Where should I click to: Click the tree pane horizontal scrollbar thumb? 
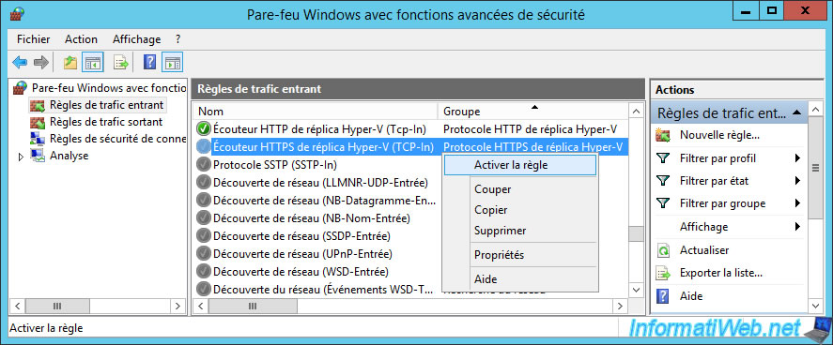(57, 306)
